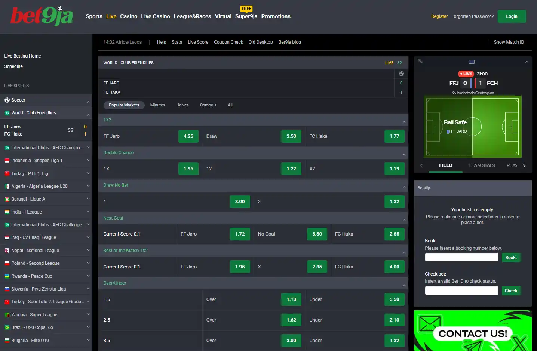Click the Bet9ja logo
The image size is (537, 351).
[42, 16]
